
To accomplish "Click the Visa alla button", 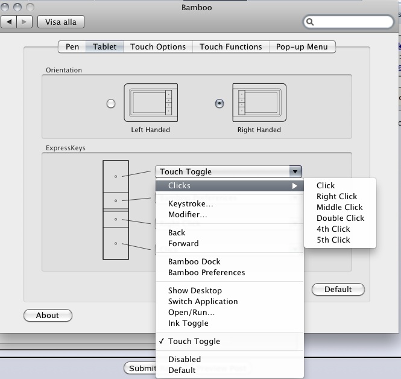I will pos(61,22).
